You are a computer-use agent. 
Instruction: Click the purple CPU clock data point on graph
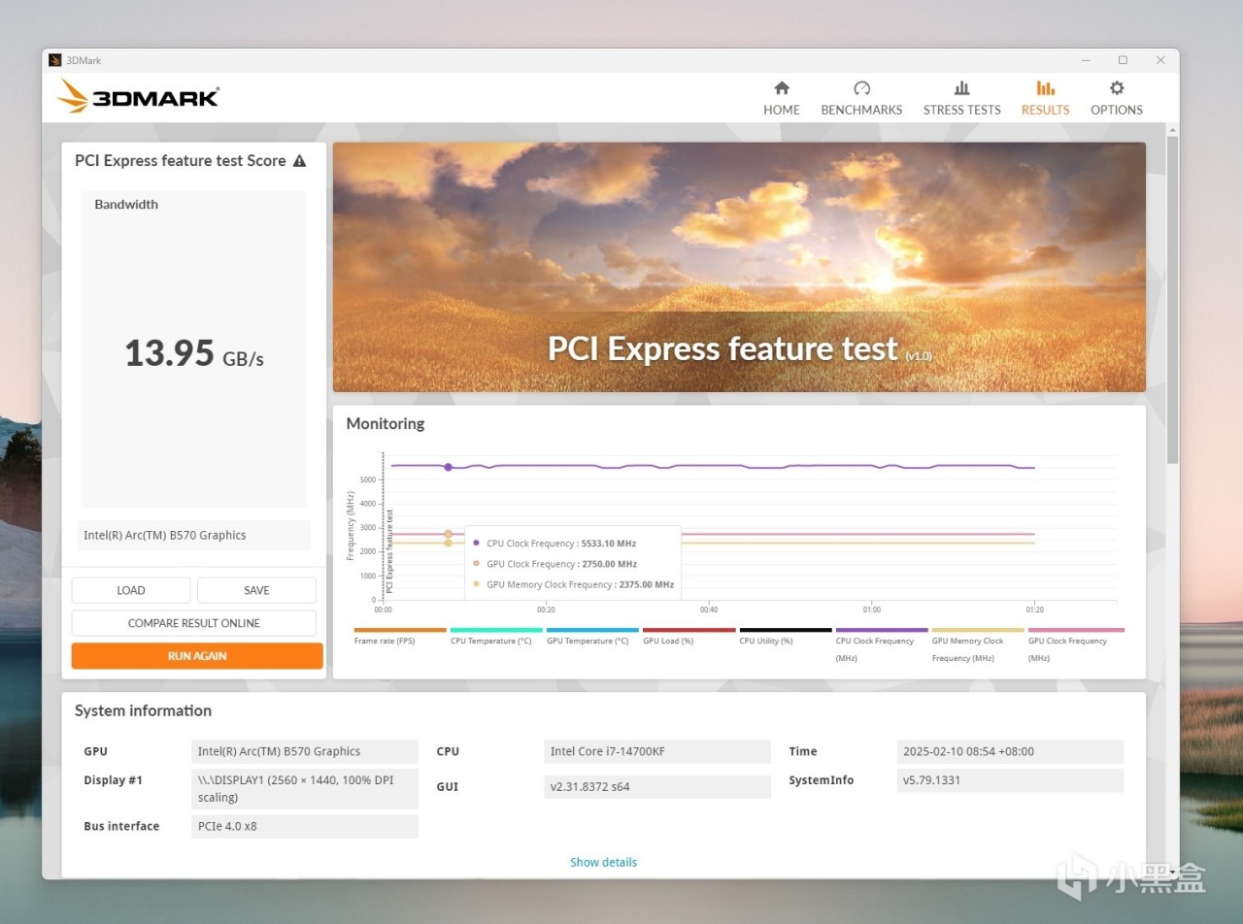tap(448, 467)
